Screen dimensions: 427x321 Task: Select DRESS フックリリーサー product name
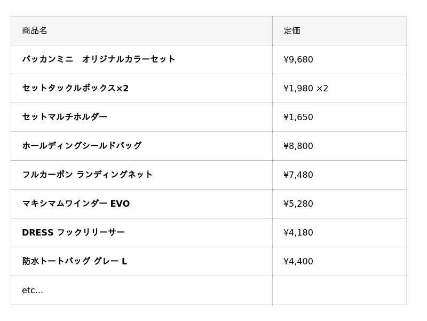(73, 232)
